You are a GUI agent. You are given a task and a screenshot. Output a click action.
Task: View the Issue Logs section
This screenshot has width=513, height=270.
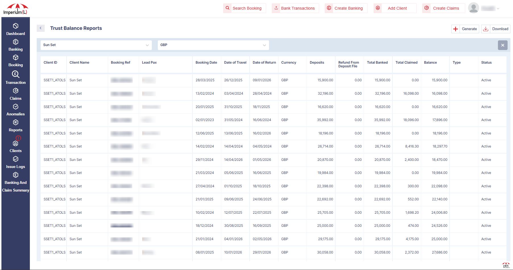(x=16, y=162)
